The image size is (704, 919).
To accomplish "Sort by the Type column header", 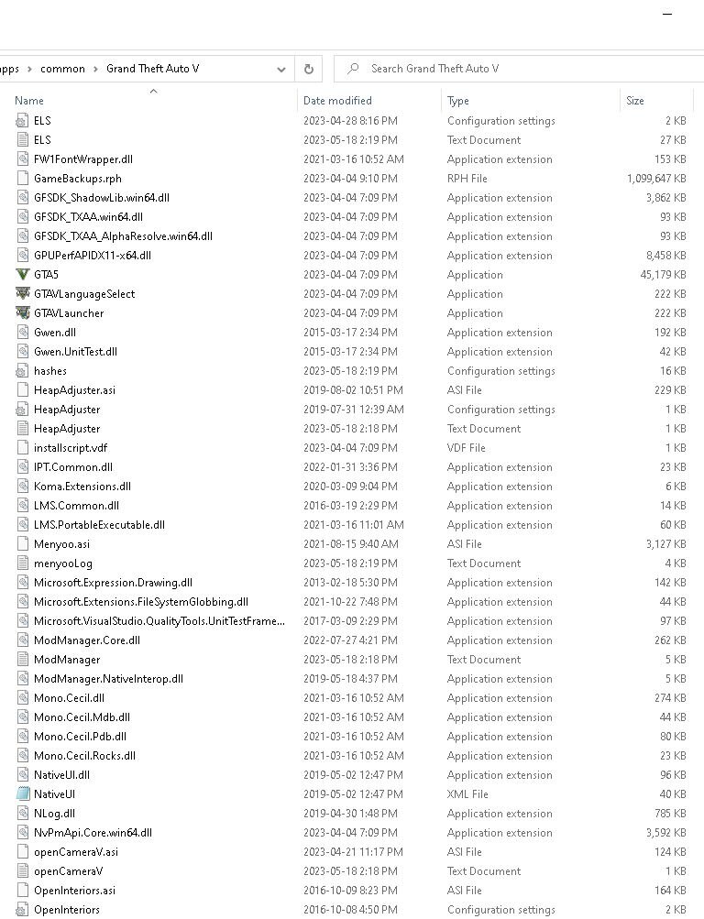I will pyautogui.click(x=457, y=101).
